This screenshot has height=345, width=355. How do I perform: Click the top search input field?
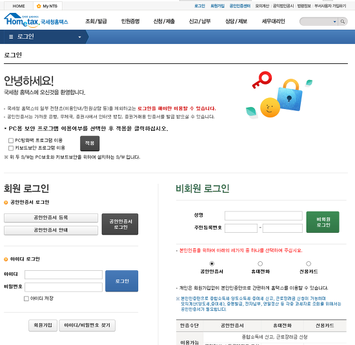tap(316, 22)
